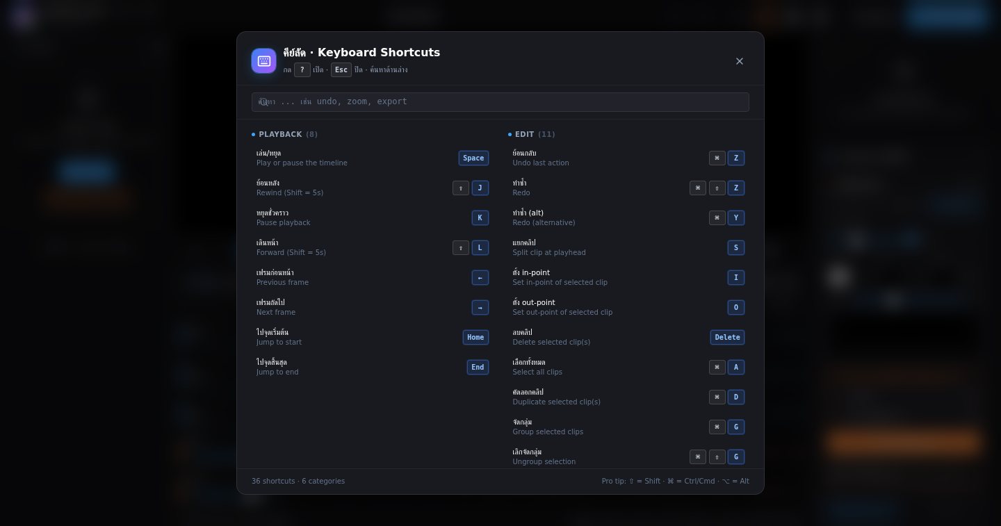Click Shift key cap in Forward row
Viewport: 1001px width, 526px height.
pyautogui.click(x=461, y=248)
